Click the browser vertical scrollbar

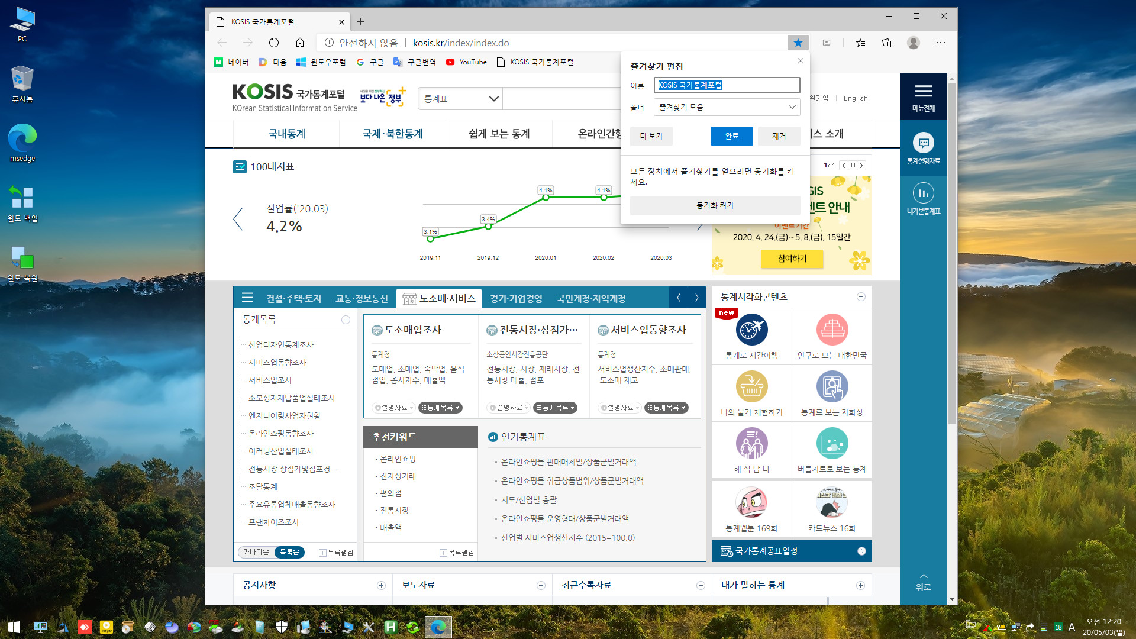click(x=952, y=254)
